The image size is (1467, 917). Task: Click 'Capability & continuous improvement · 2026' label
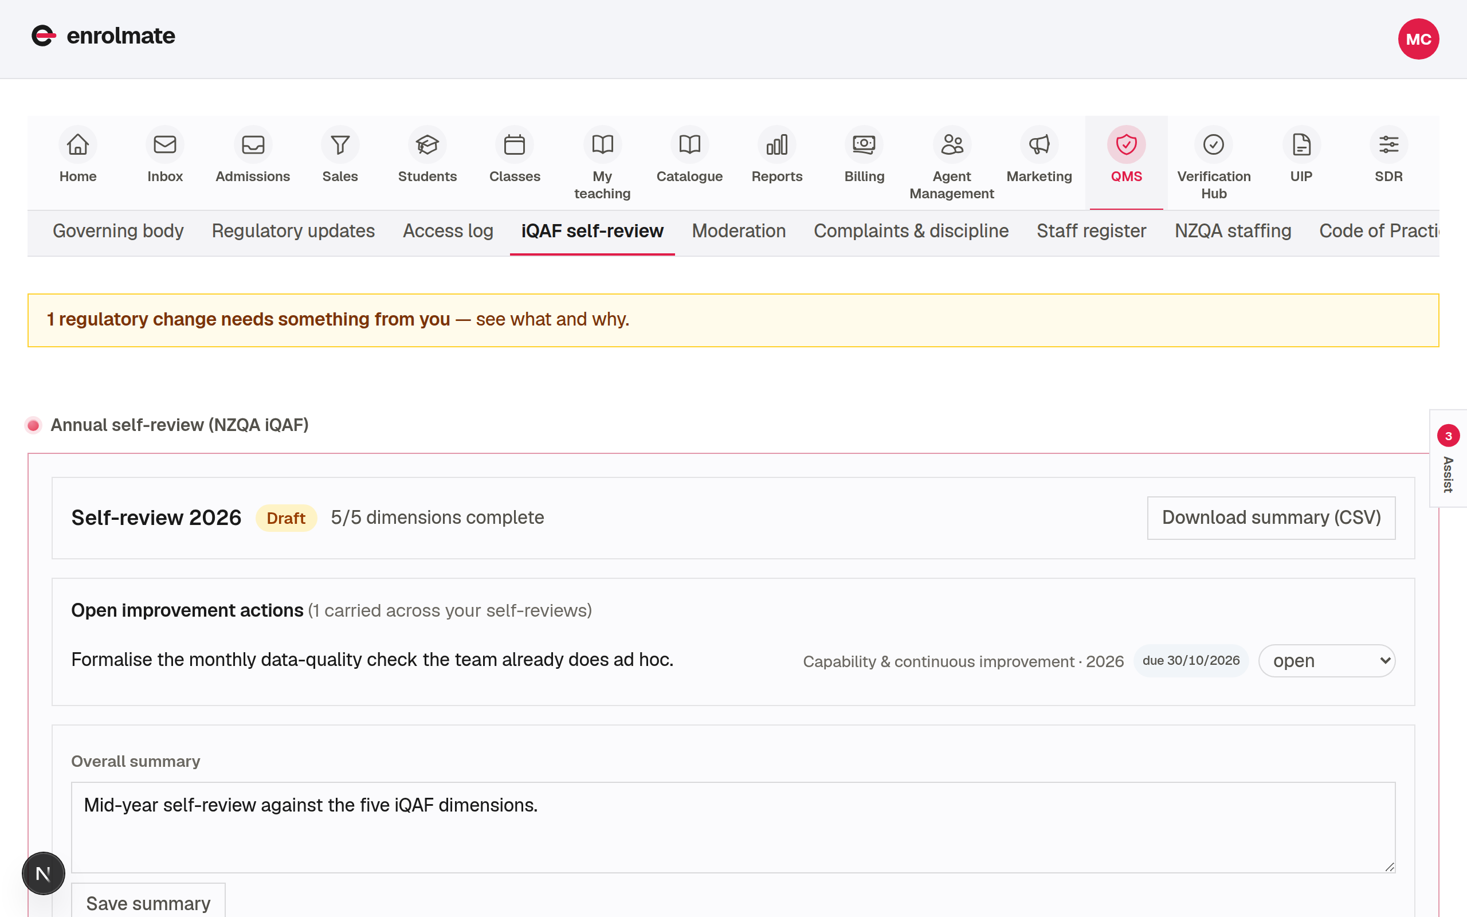coord(963,661)
